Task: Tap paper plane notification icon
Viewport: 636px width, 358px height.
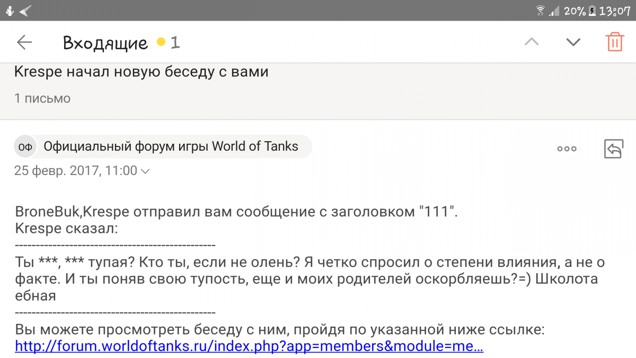Action: point(25,10)
